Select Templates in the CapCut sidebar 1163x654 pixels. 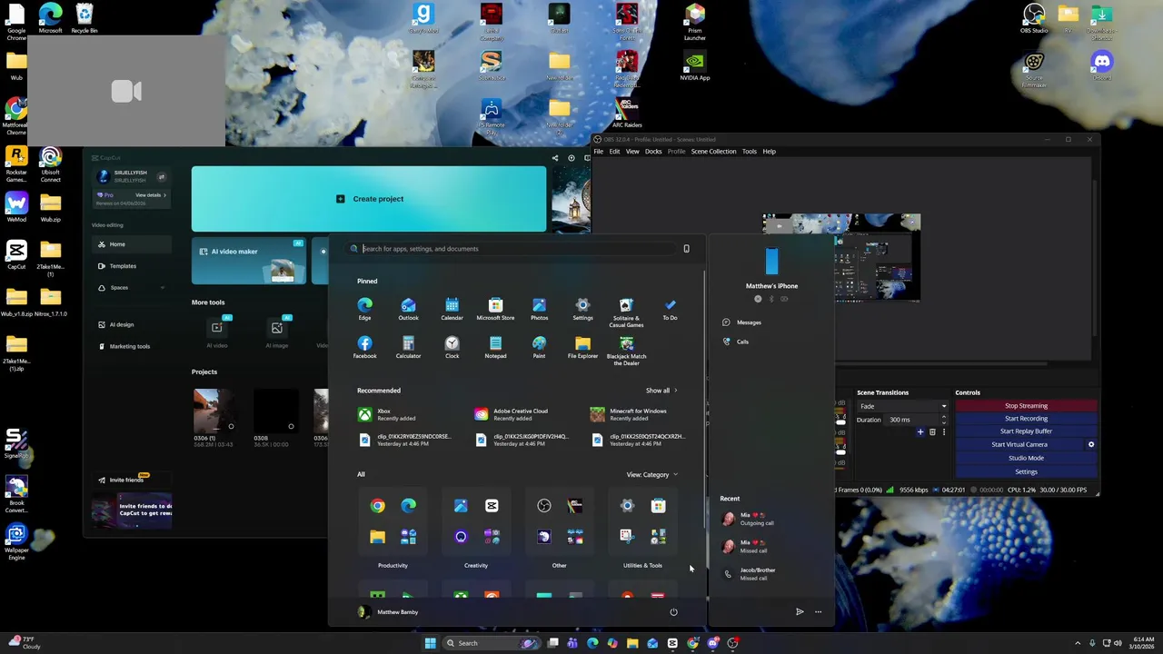click(x=132, y=266)
